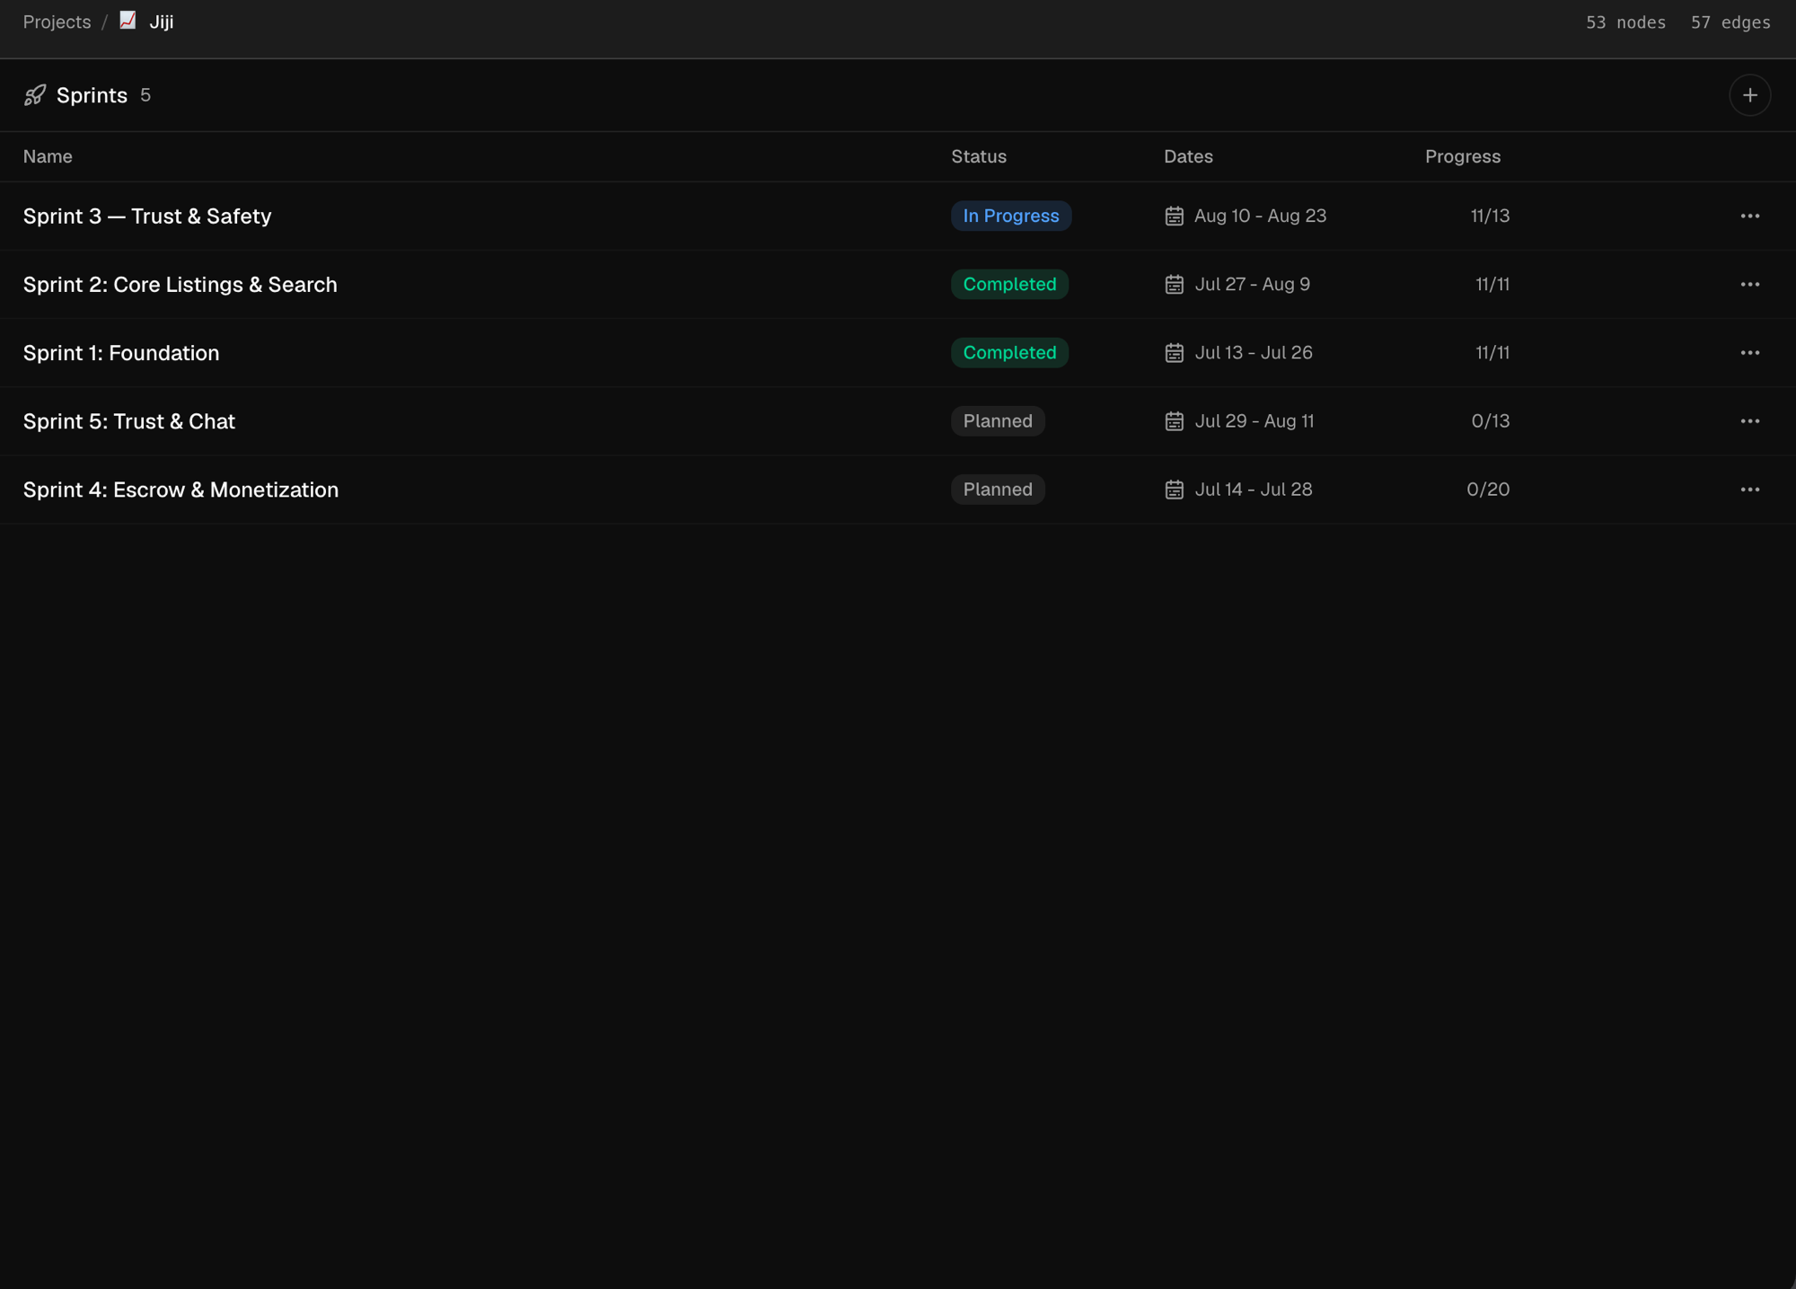Click the rocket icon beside Sprints
Viewport: 1796px width, 1289px height.
click(35, 95)
